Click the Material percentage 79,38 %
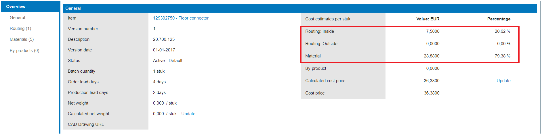The width and height of the screenshot is (542, 135). click(502, 56)
